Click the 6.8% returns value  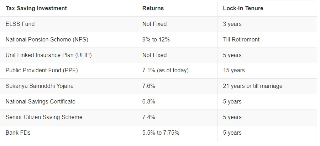(x=149, y=102)
